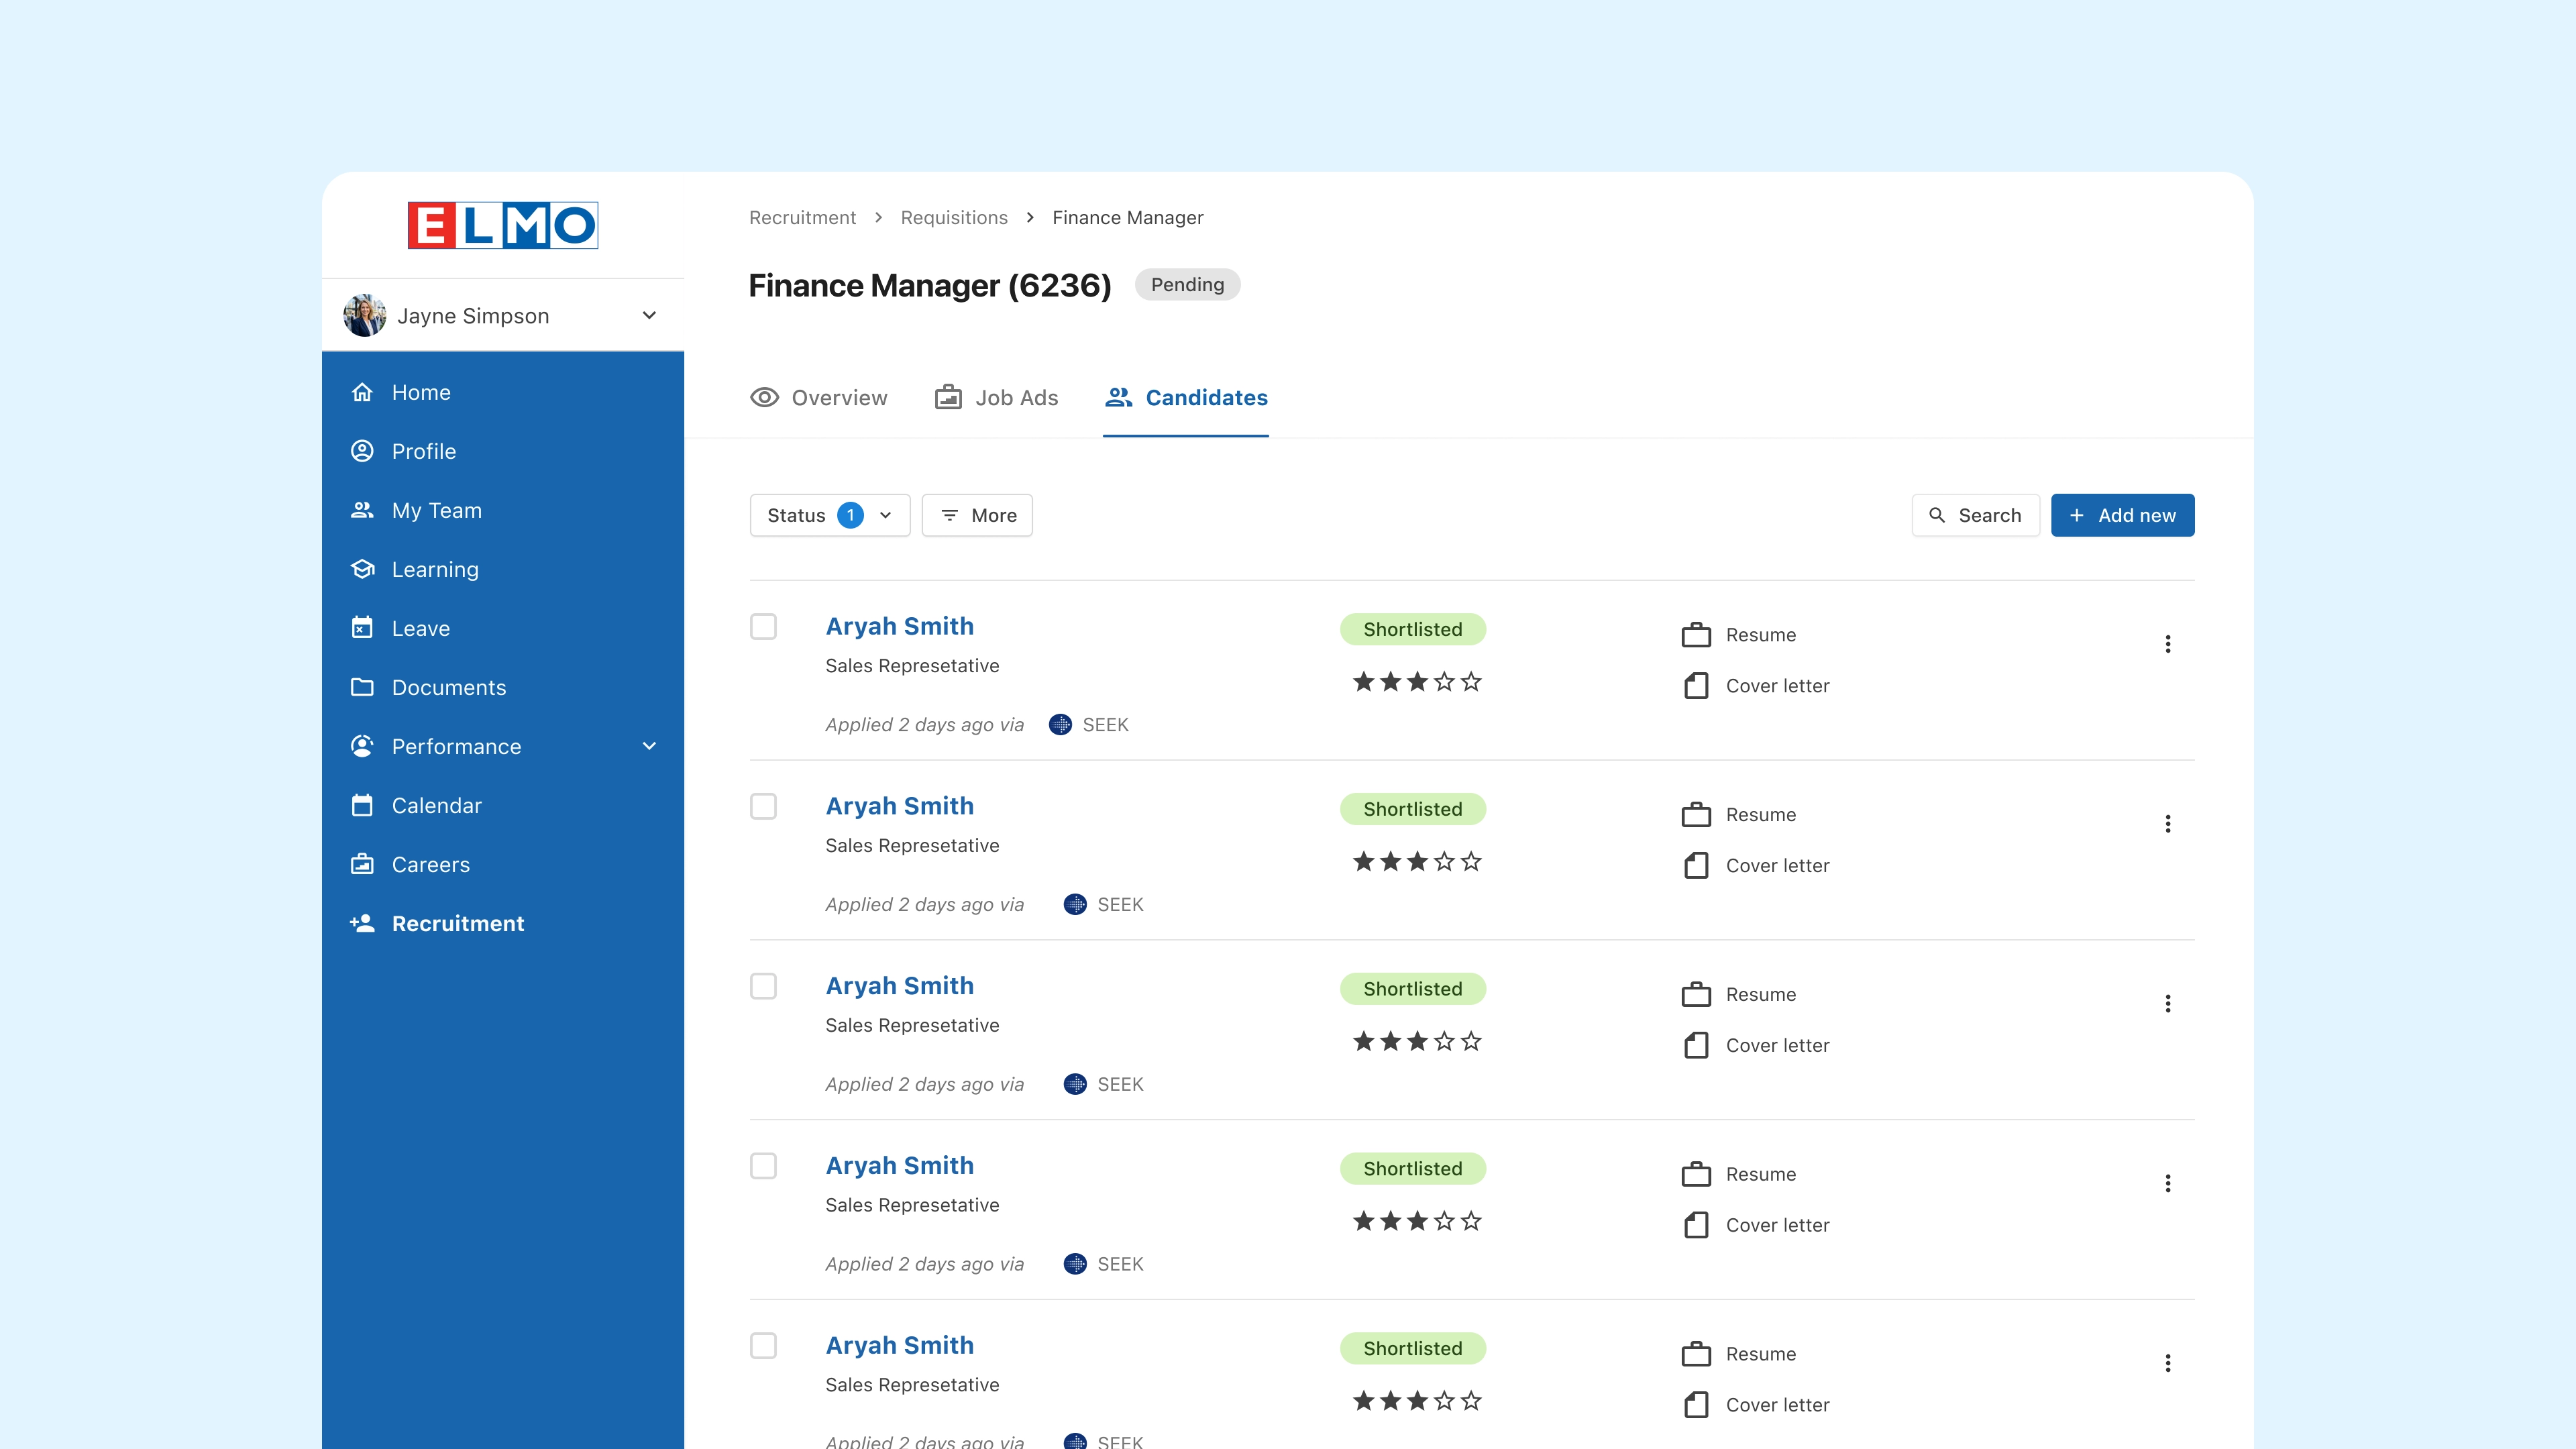This screenshot has width=2576, height=1449.
Task: Tick the second candidate's checkbox
Action: (763, 806)
